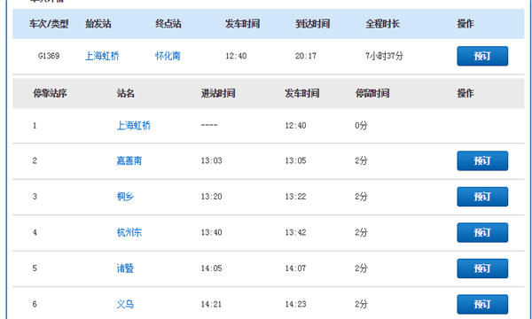The height and width of the screenshot is (319, 532).
Task: Select 诸暨 departure time 14:07
Action: 295,268
